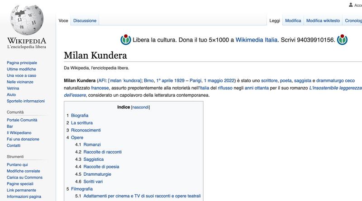Open the Modifica wikitesto tab
This screenshot has height=201, width=362.
[x=323, y=20]
